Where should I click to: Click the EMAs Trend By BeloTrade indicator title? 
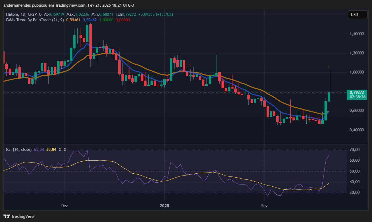click(35, 20)
